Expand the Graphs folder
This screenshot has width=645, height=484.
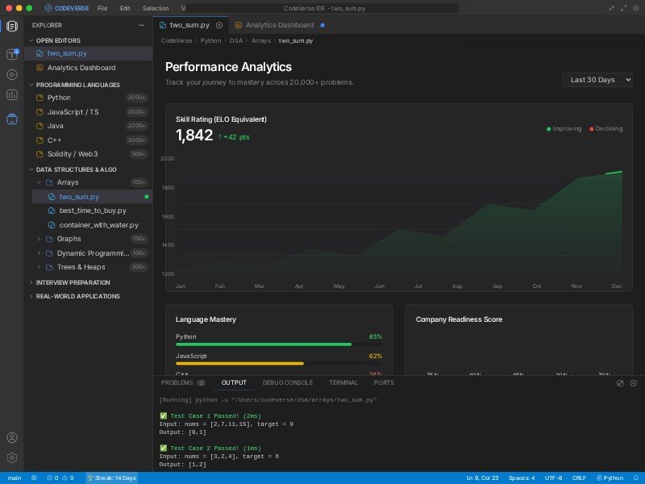click(69, 239)
